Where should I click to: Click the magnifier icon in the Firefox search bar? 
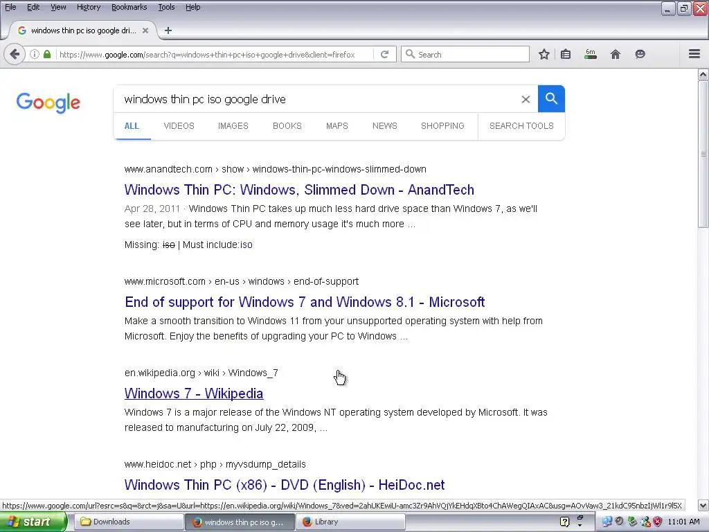410,54
